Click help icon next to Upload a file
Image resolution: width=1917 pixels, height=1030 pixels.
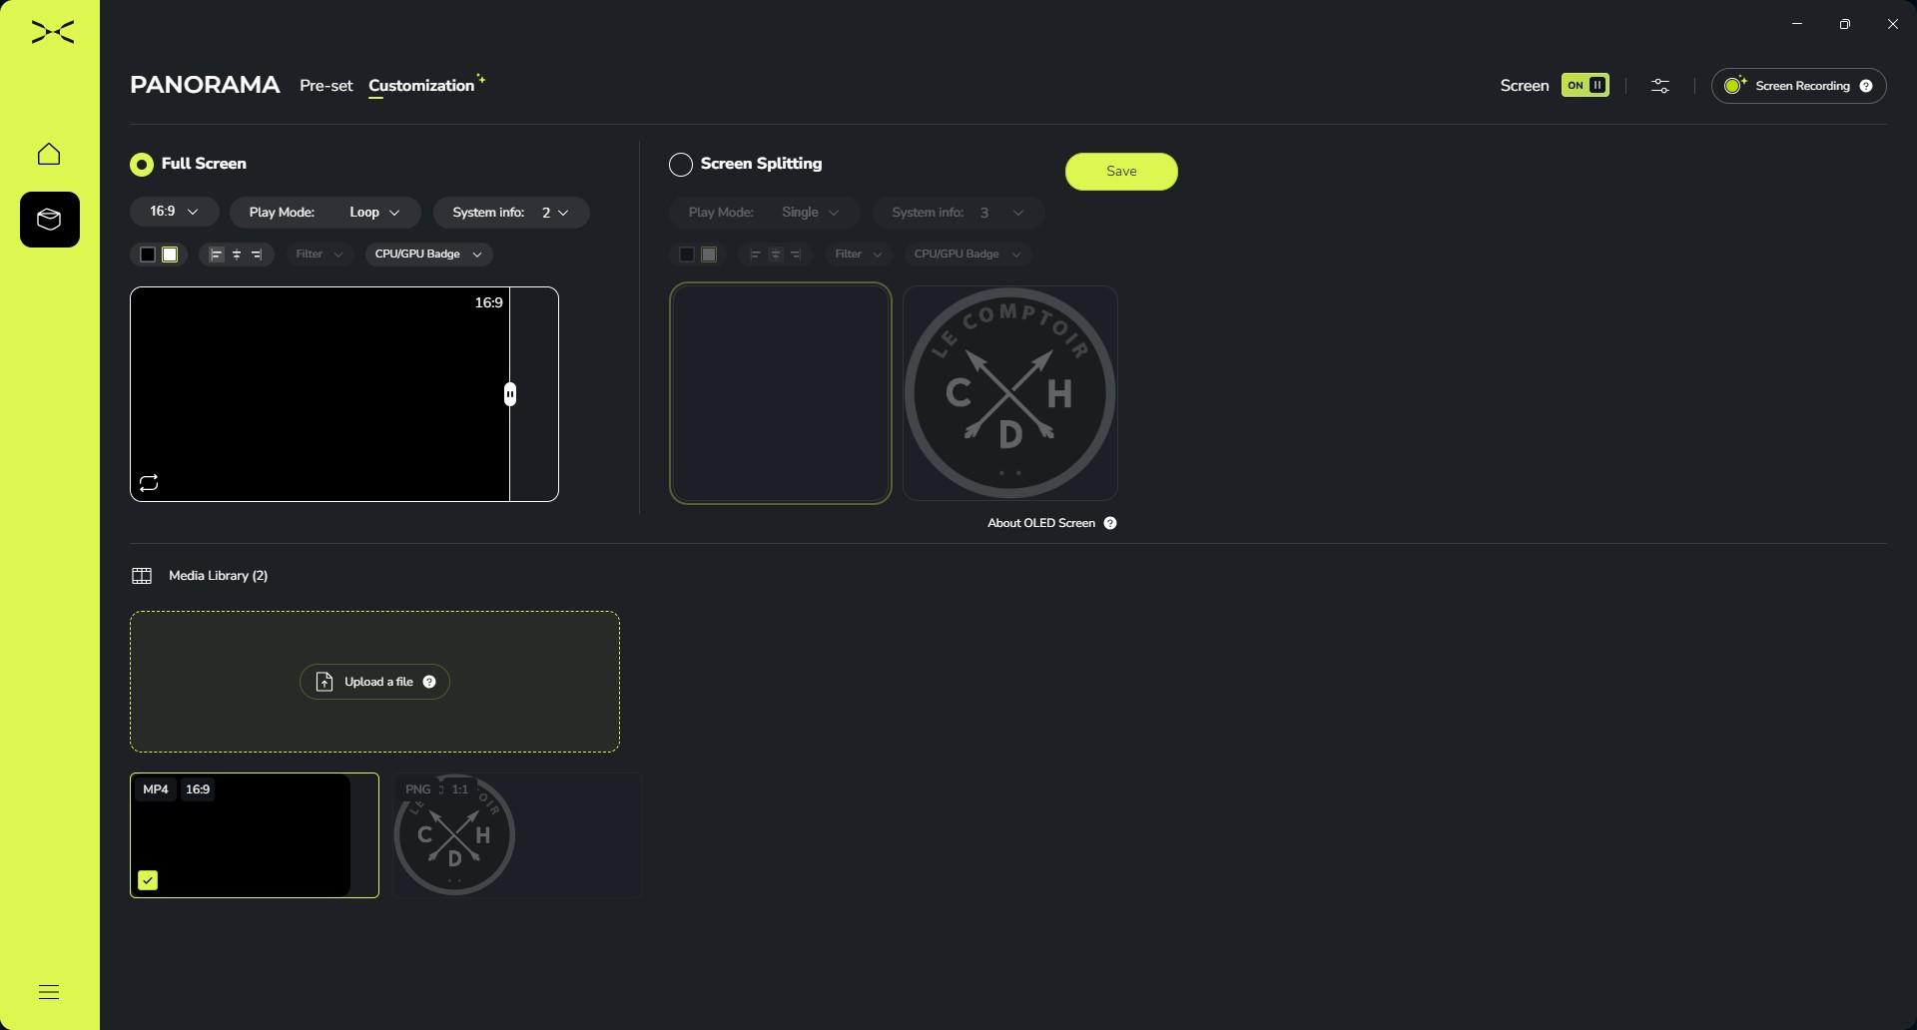(x=429, y=682)
